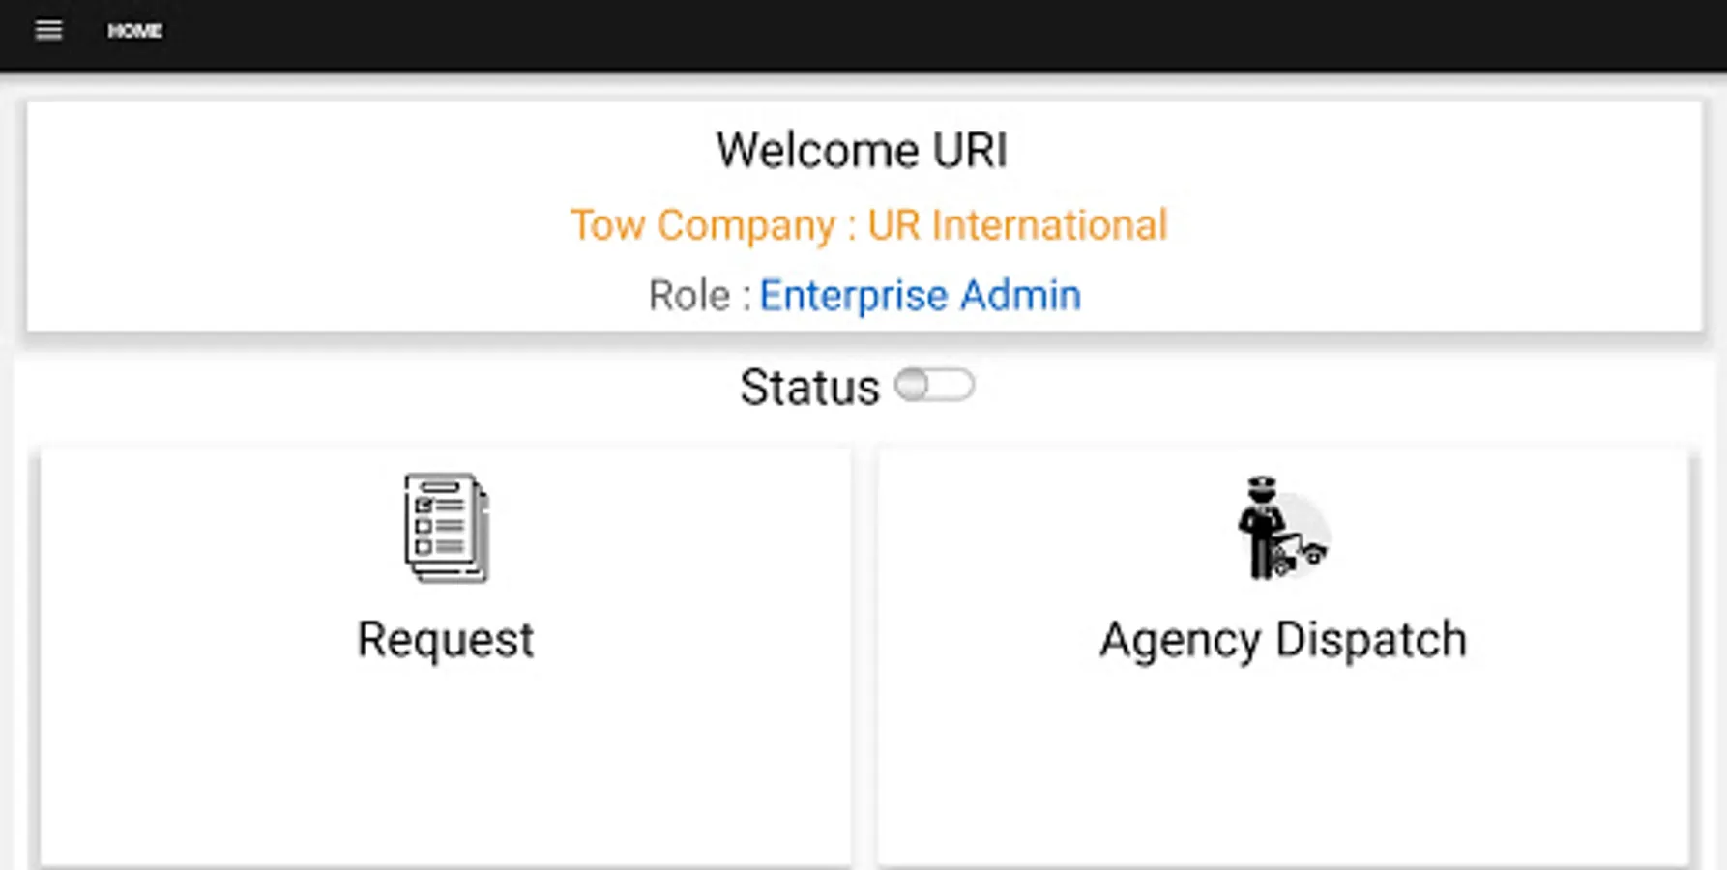The height and width of the screenshot is (870, 1727).
Task: Click the Enterprise Admin role link
Action: click(920, 296)
